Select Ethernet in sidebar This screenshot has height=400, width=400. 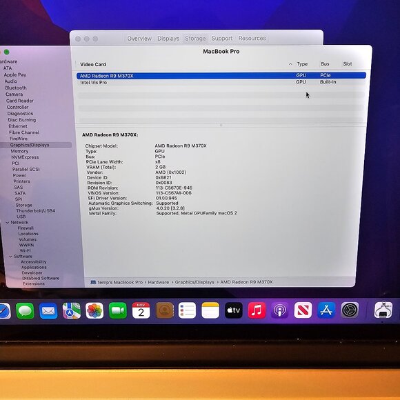pos(18,126)
